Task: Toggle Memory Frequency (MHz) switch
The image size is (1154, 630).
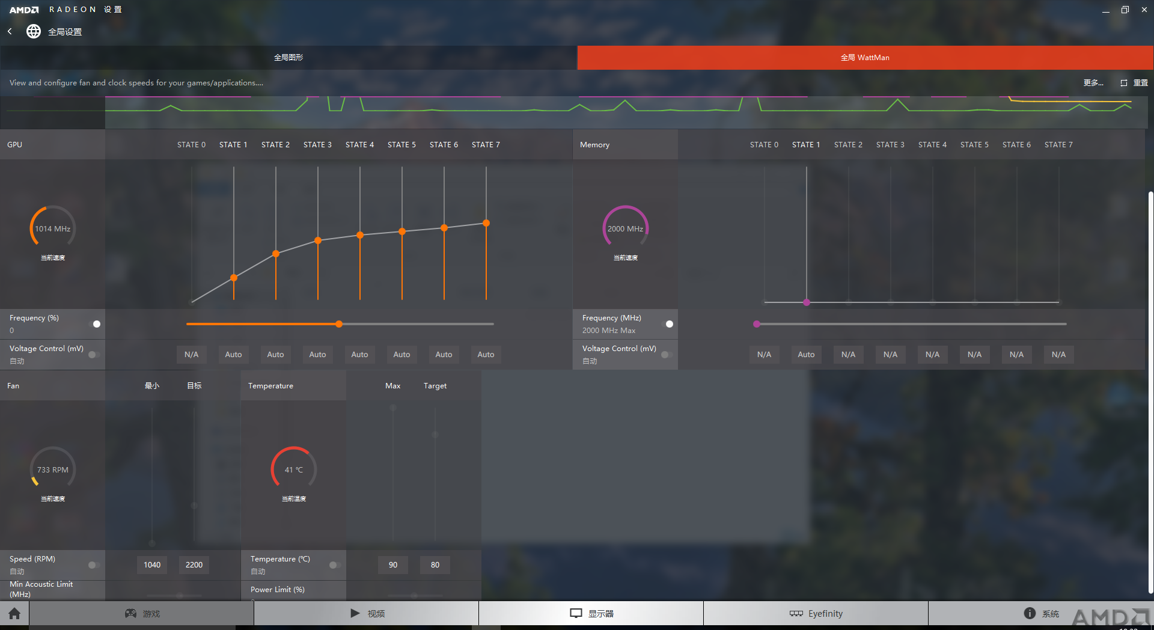Action: pos(667,324)
